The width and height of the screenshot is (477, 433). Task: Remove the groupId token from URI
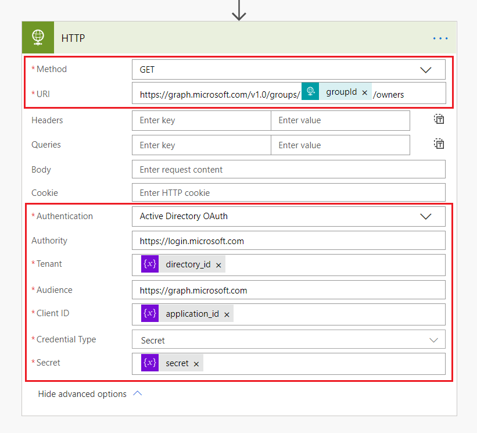click(x=364, y=93)
